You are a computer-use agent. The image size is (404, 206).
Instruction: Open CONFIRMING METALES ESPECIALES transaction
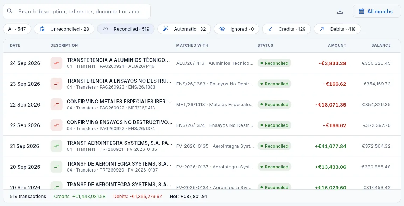[119, 102]
